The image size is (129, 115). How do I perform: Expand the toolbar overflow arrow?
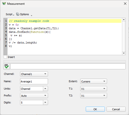[x=31, y=16]
